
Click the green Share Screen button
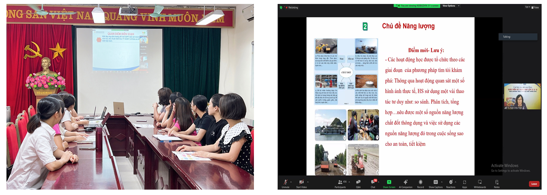(x=389, y=184)
